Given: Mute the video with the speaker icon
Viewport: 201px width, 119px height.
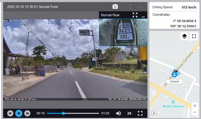Looking at the screenshot, I should coord(119,113).
